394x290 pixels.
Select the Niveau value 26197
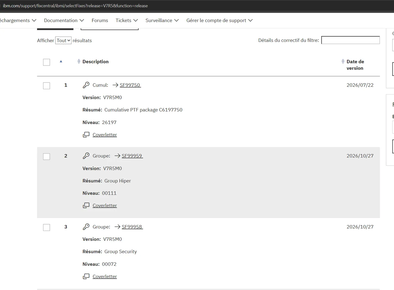[x=109, y=122]
